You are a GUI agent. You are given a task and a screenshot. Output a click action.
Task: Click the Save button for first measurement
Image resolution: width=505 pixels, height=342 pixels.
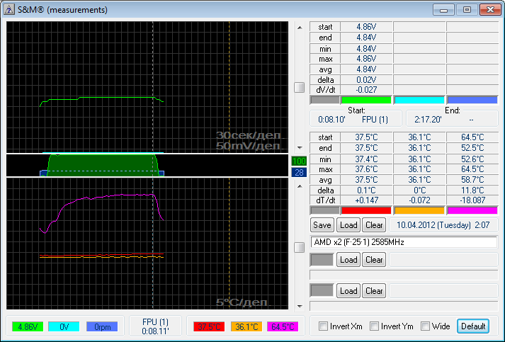322,225
